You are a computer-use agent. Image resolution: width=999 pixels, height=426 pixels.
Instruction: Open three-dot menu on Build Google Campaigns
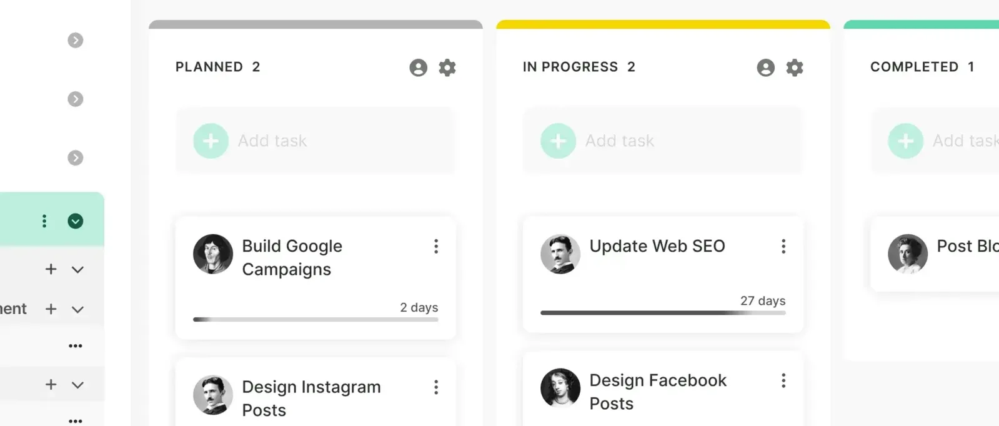point(436,247)
